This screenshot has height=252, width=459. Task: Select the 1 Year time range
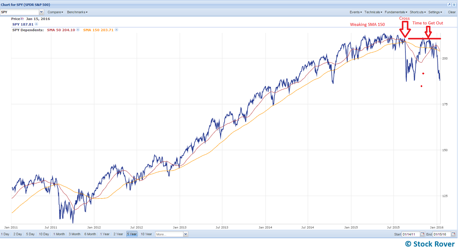[x=105, y=234]
